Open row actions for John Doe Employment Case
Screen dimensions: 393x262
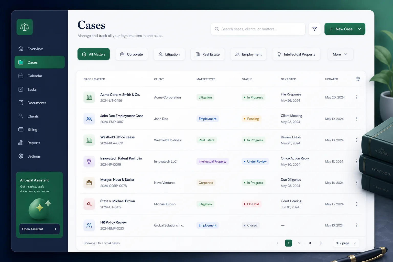(x=357, y=119)
